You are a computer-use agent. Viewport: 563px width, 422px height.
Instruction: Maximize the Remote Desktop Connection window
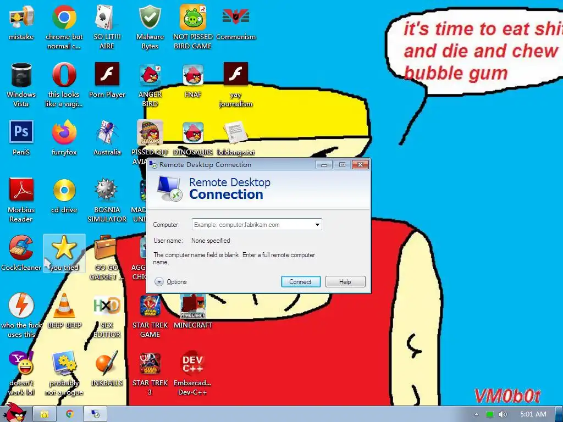tap(342, 165)
